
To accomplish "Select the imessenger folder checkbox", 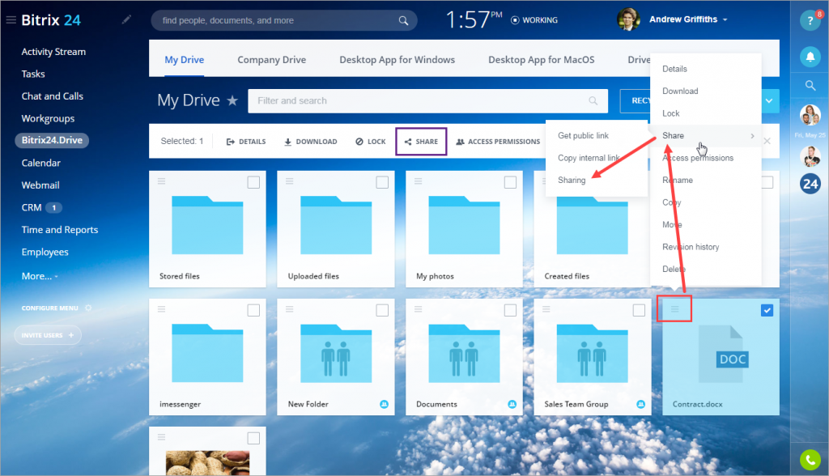I will click(253, 311).
